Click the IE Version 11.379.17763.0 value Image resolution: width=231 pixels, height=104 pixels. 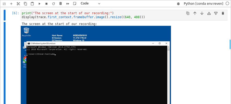tap(80, 38)
